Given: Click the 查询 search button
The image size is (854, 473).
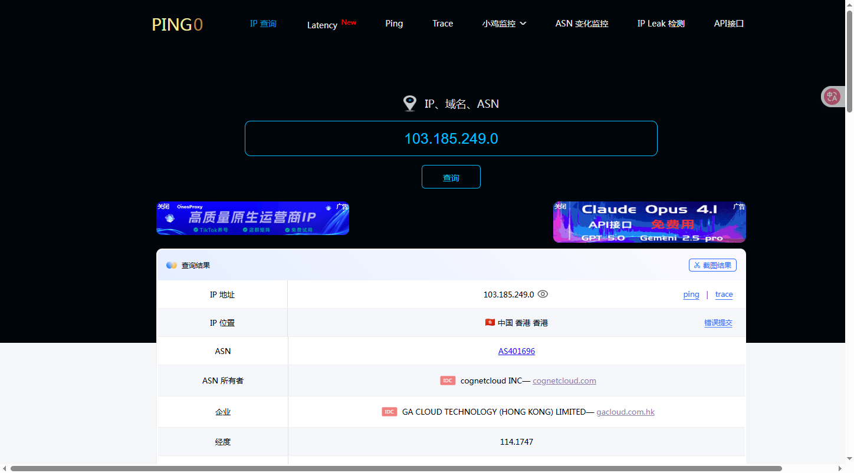Looking at the screenshot, I should click(451, 177).
